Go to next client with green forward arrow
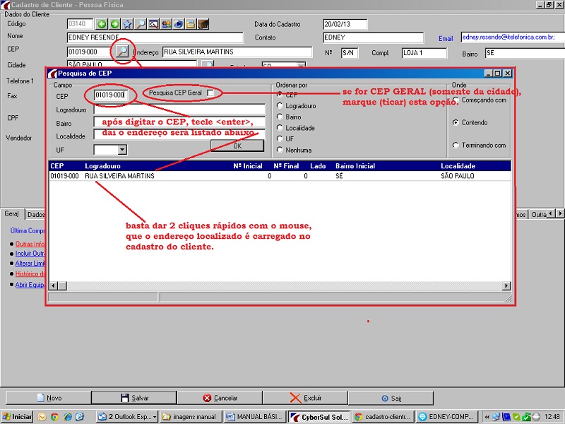This screenshot has width=565, height=424. tap(115, 24)
